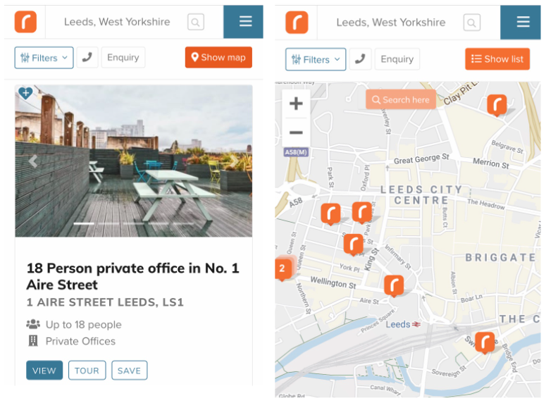
Task: Show previous photo with left arrow
Action: (x=32, y=161)
